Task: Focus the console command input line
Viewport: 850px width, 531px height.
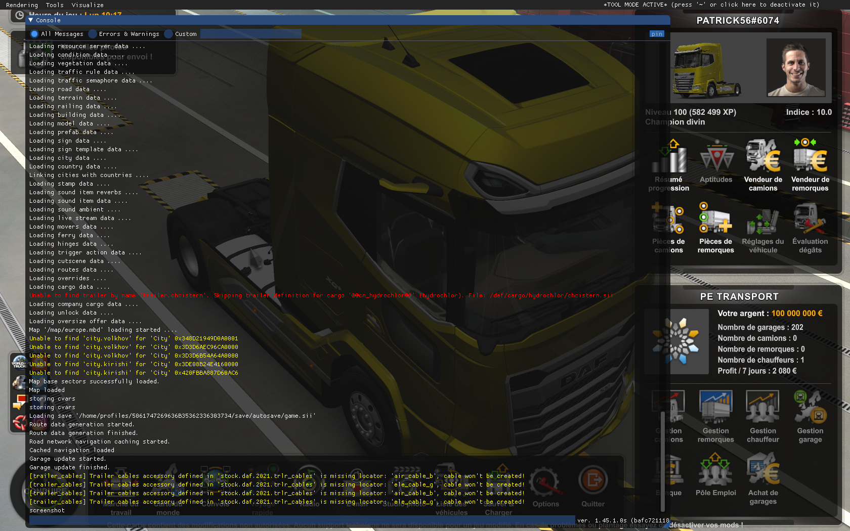Action: click(302, 520)
